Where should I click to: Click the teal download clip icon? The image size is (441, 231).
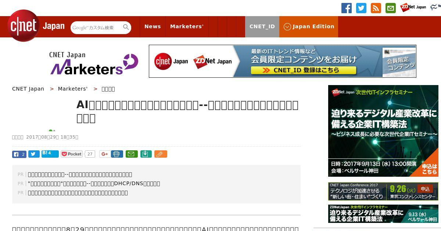tap(146, 154)
